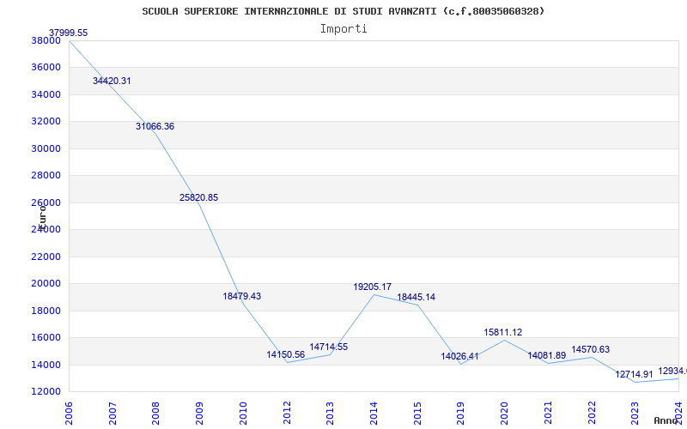Click the 30000 y-axis tick label

[46, 148]
